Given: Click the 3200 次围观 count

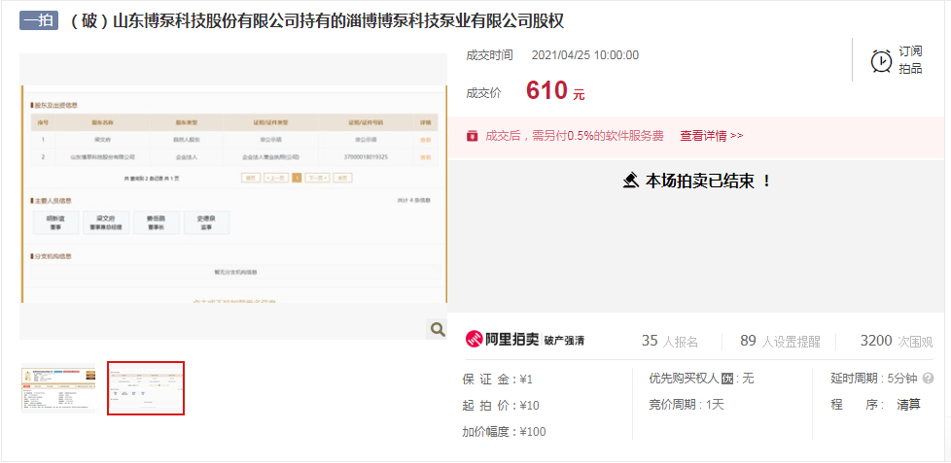Looking at the screenshot, I should [x=896, y=341].
